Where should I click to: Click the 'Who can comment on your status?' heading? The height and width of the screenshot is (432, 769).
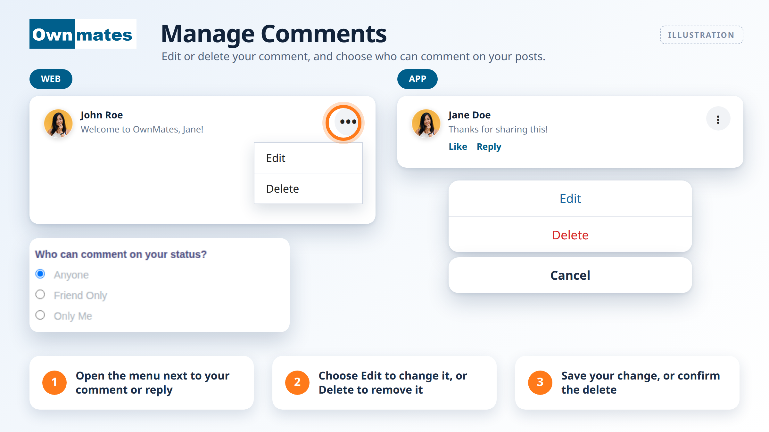121,254
